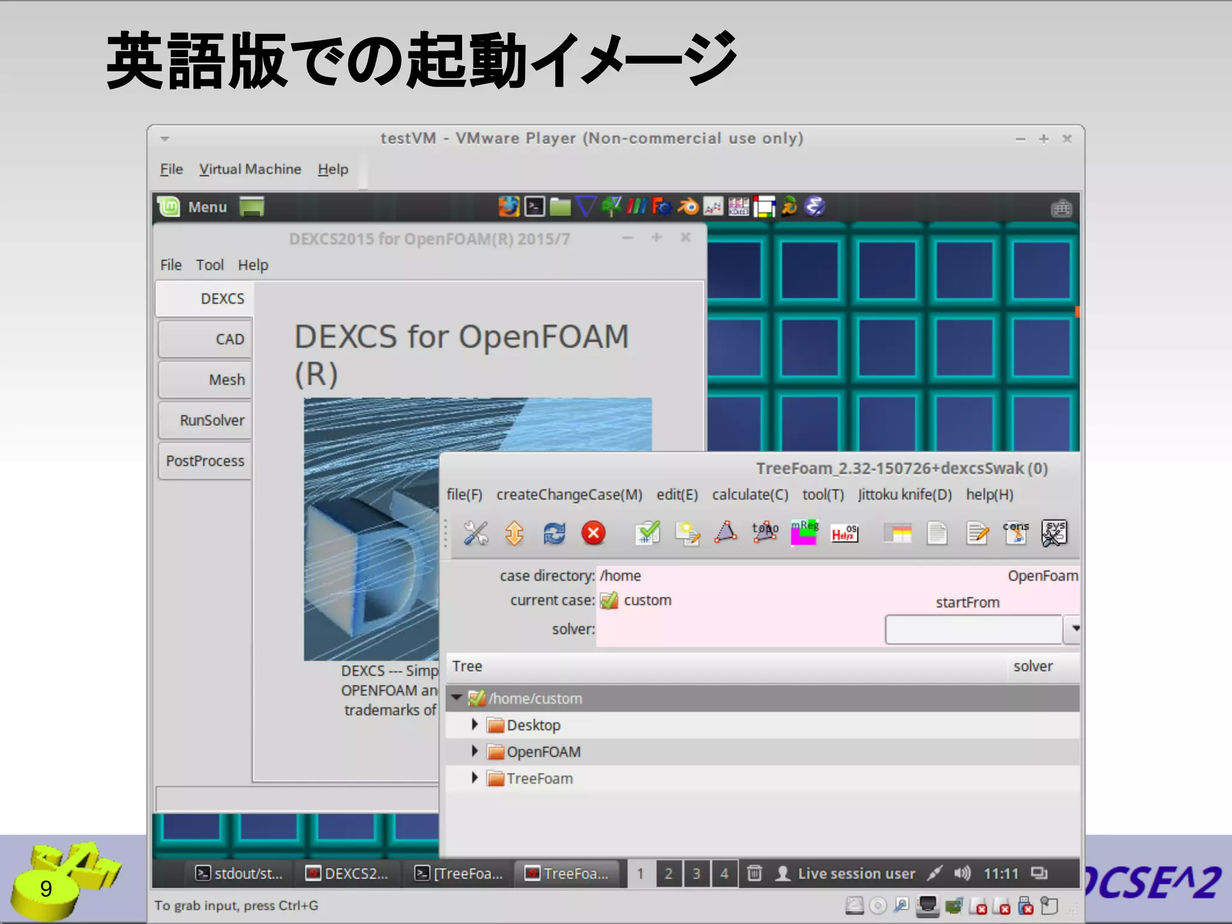Open the topo mesh tool icon
The width and height of the screenshot is (1232, 924).
point(765,532)
